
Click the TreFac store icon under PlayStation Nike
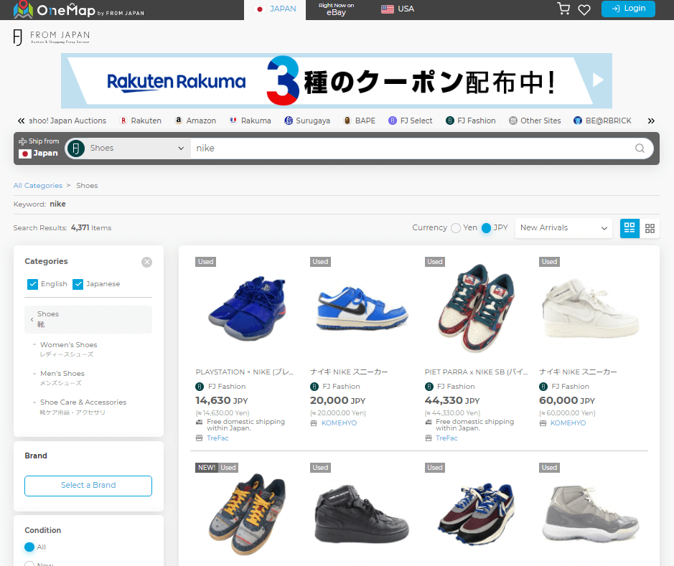click(x=199, y=438)
